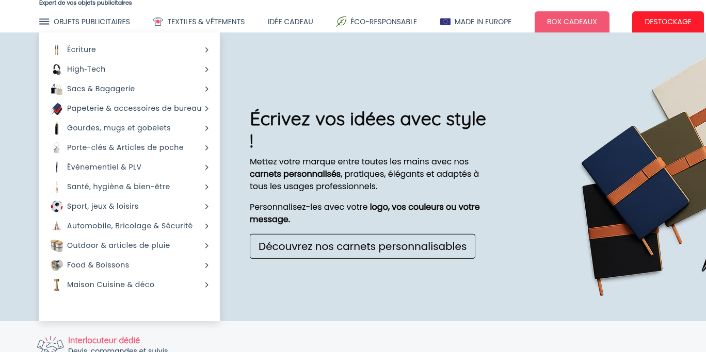Viewport: 706px width, 352px height.
Task: Click the European flag icon
Action: tap(445, 22)
